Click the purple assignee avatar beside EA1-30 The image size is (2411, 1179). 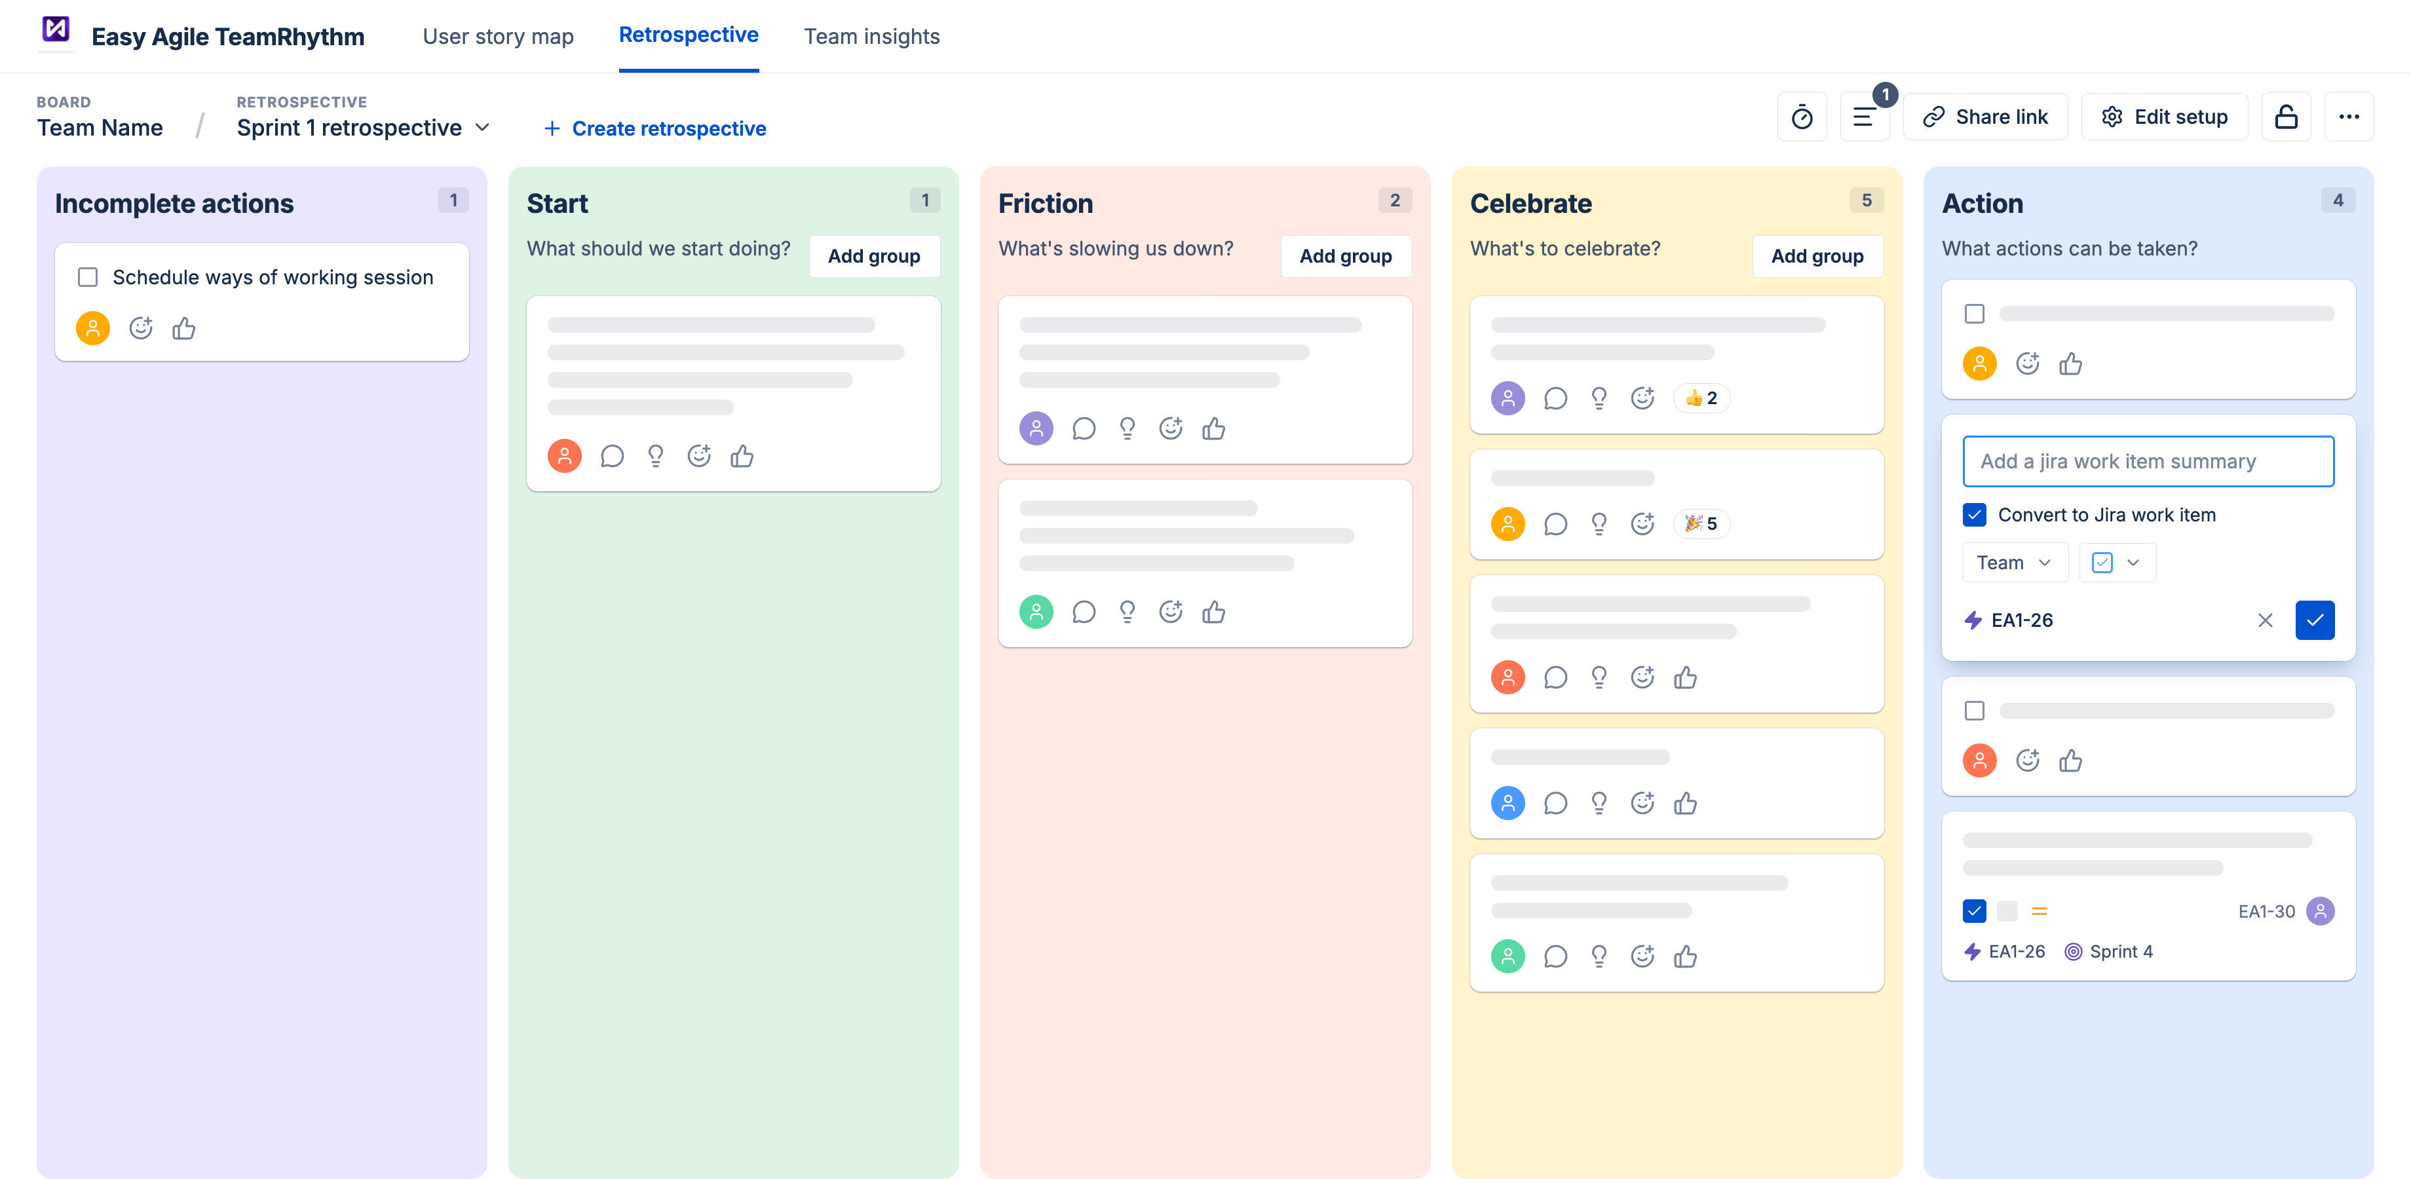pos(2320,911)
